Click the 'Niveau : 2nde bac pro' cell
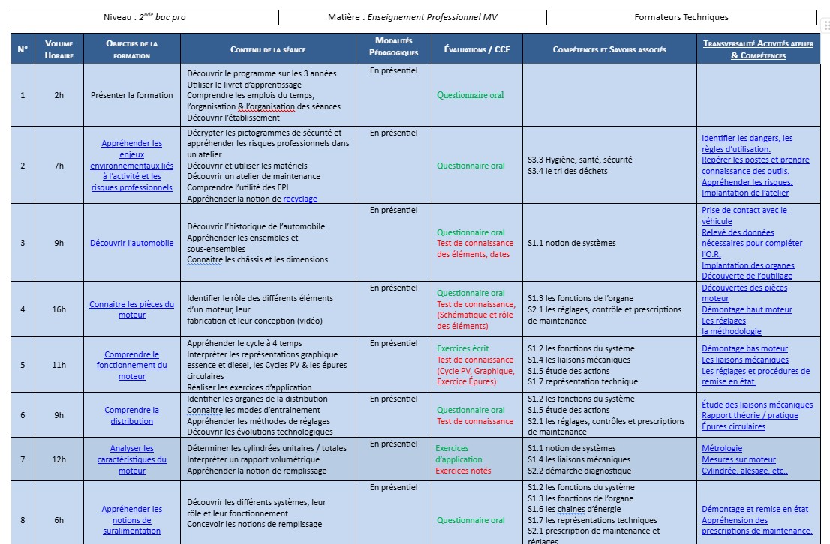 144,17
